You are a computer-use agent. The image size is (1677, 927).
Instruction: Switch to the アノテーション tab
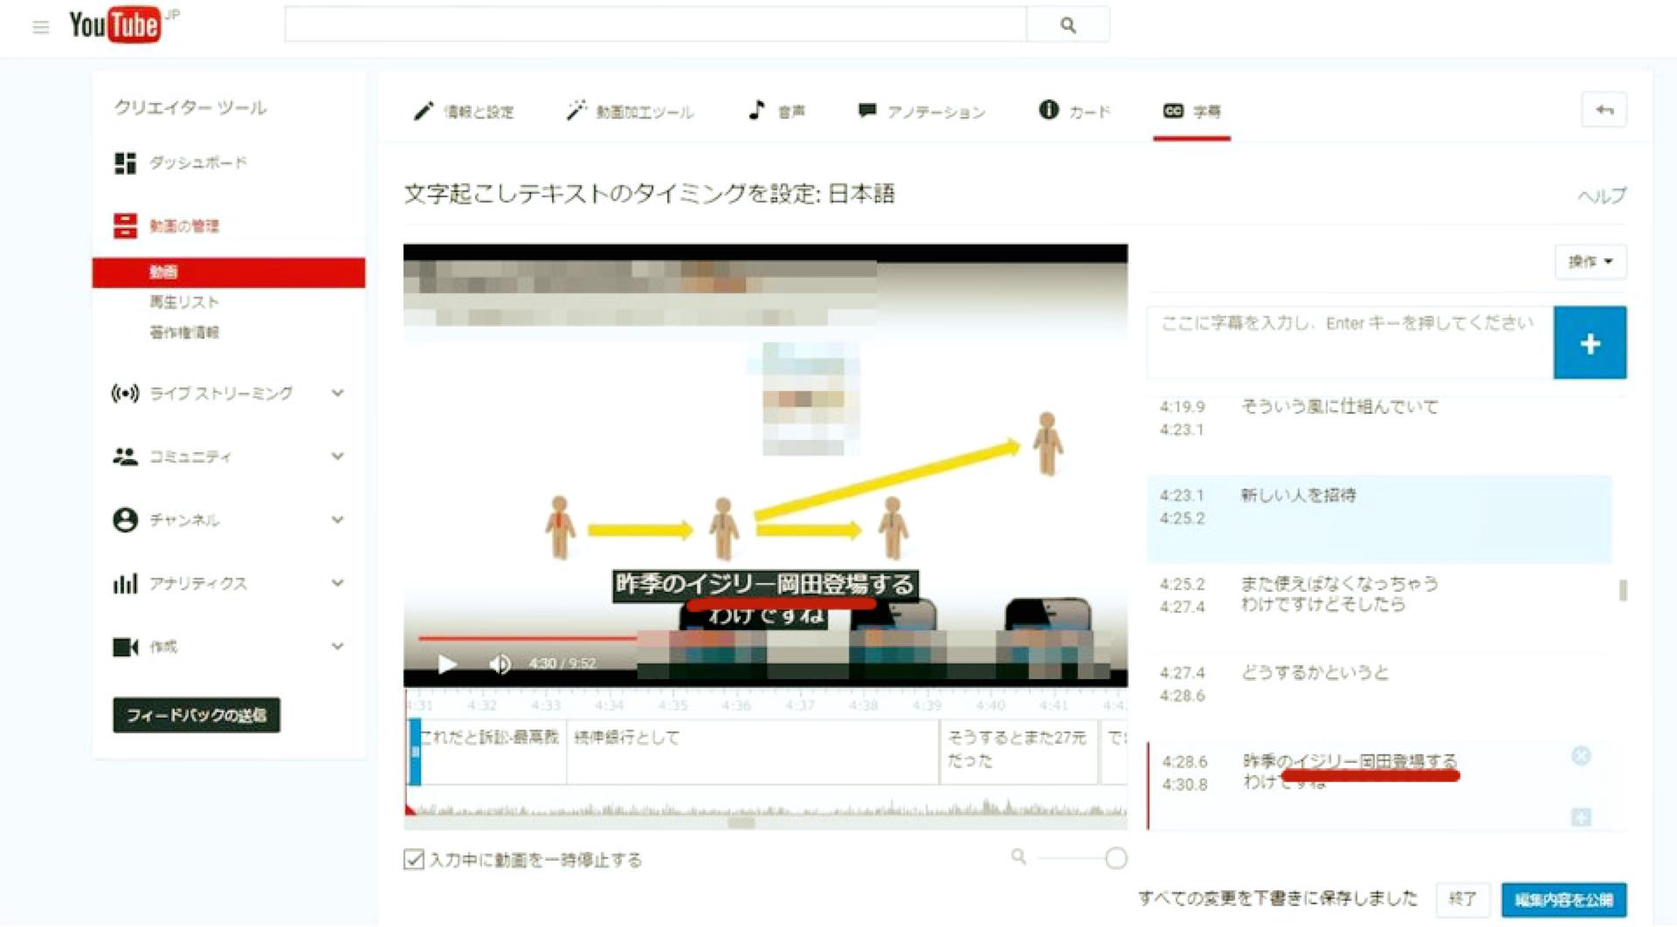pyautogui.click(x=921, y=112)
